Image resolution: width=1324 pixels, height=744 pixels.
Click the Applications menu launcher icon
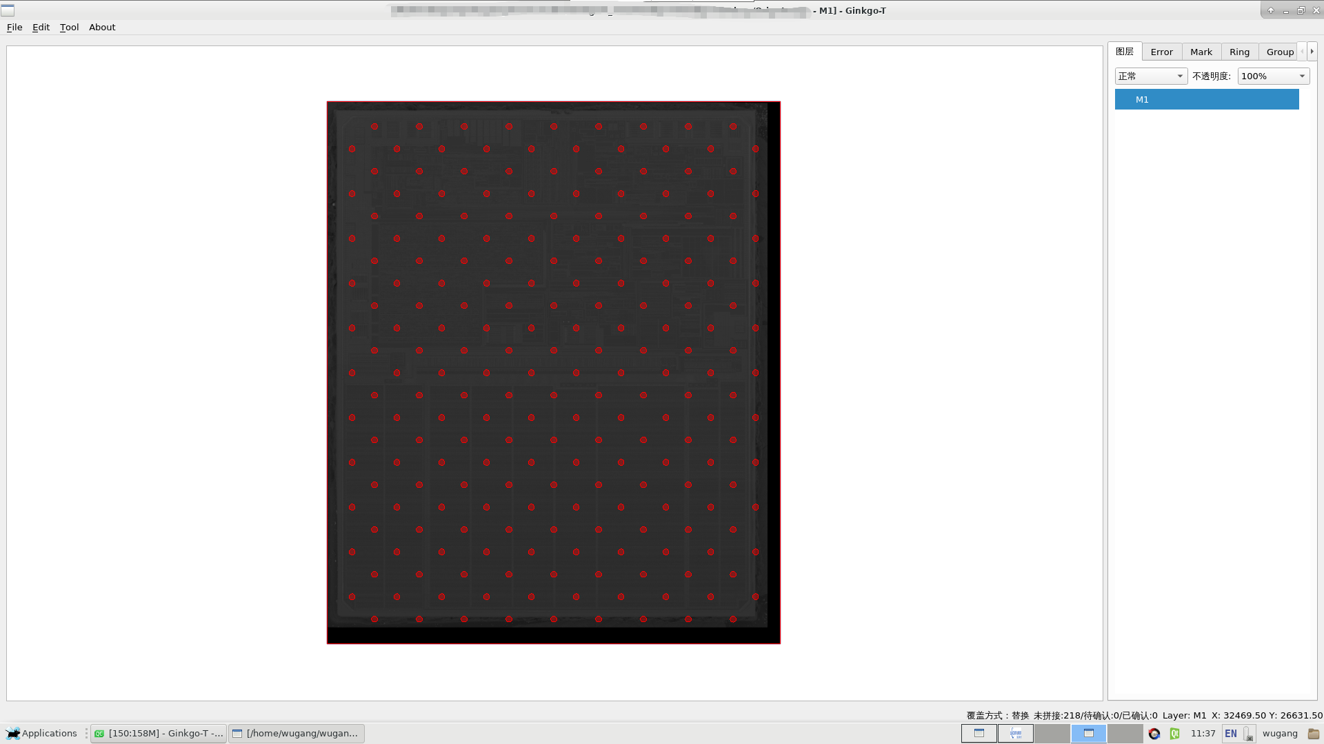(13, 734)
